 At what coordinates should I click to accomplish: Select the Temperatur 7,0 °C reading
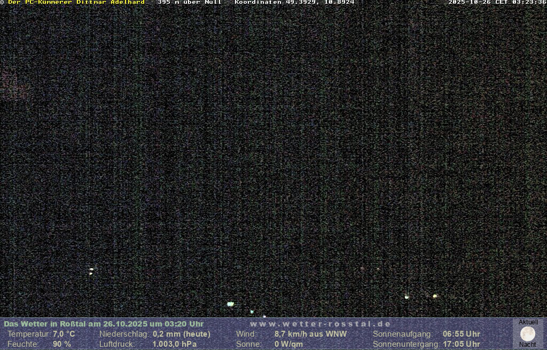64,334
